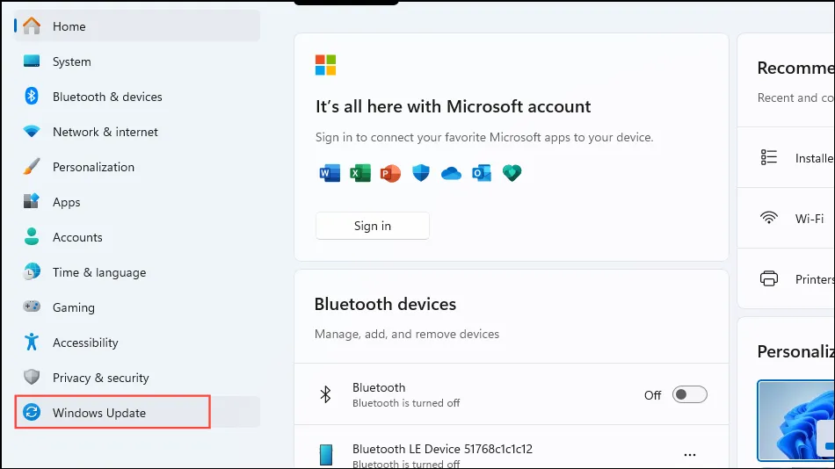This screenshot has height=469, width=835.
Task: Select the Windows 11 bloom wallpaper thumbnail
Action: click(795, 421)
